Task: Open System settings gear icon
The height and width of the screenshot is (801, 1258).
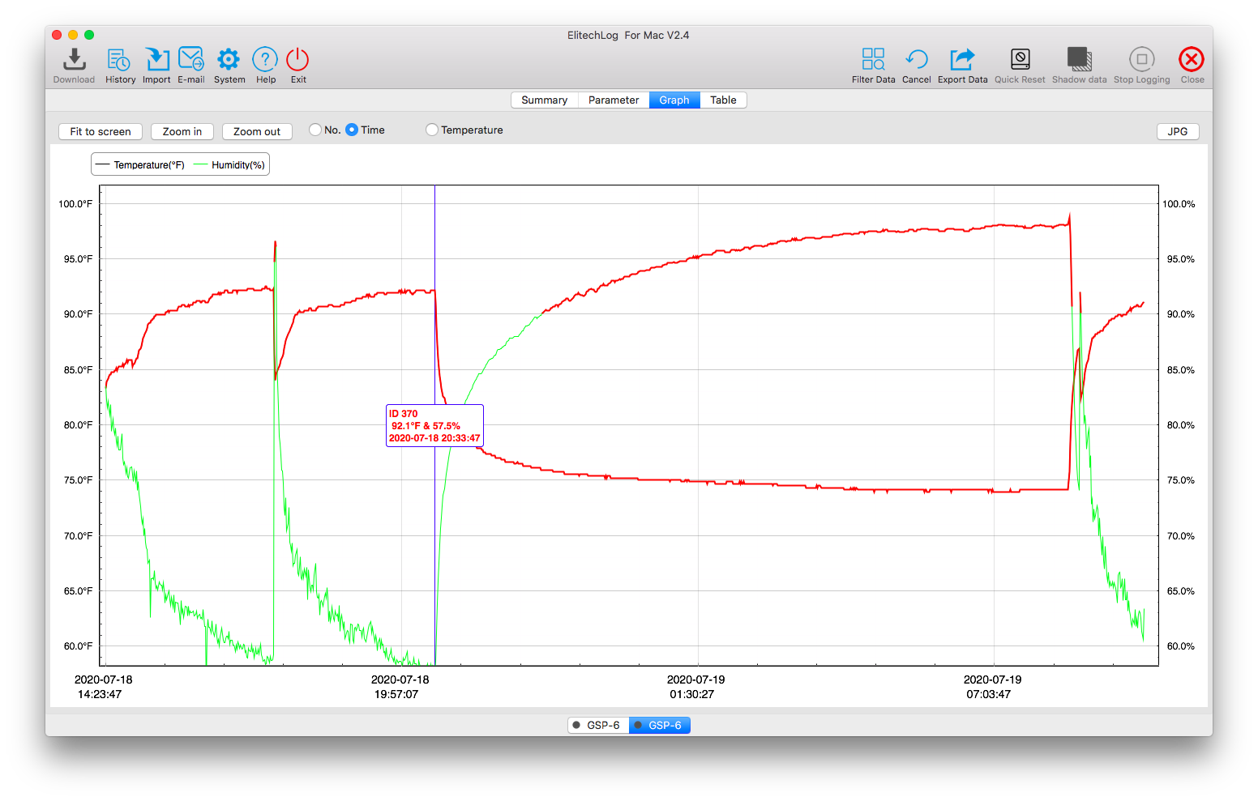Action: 229,60
